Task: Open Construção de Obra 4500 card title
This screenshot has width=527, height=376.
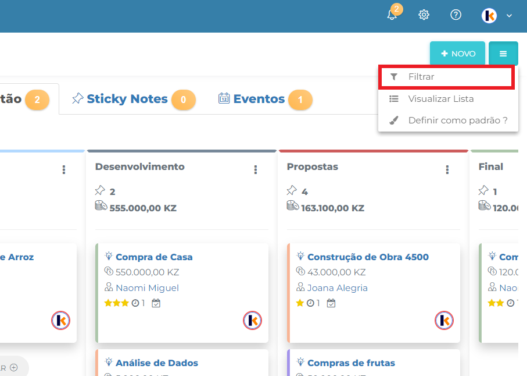Action: (368, 257)
